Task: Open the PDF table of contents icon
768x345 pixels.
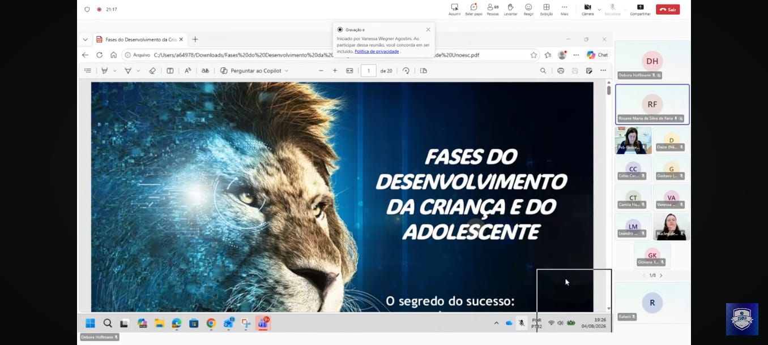Action: 88,71
